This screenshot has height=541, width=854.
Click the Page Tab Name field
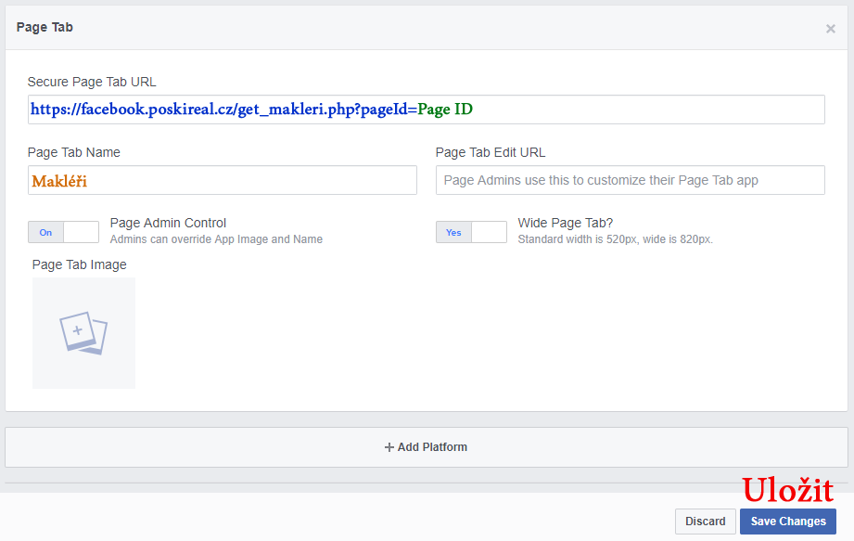click(223, 180)
